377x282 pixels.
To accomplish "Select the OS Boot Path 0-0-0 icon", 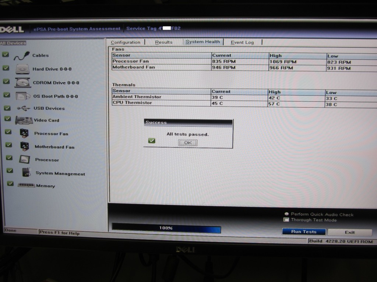I will 23,96.
